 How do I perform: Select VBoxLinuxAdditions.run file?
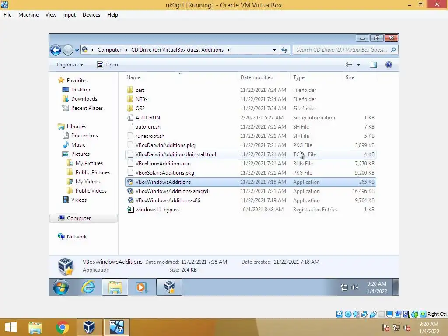click(x=251, y=164)
